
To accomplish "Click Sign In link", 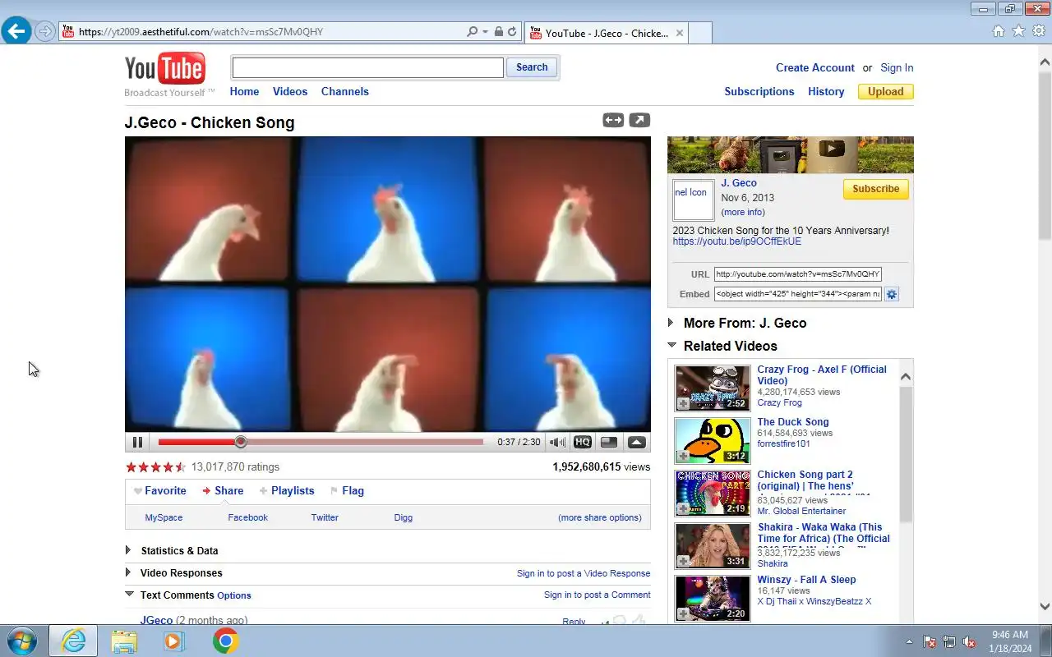I will [x=897, y=67].
